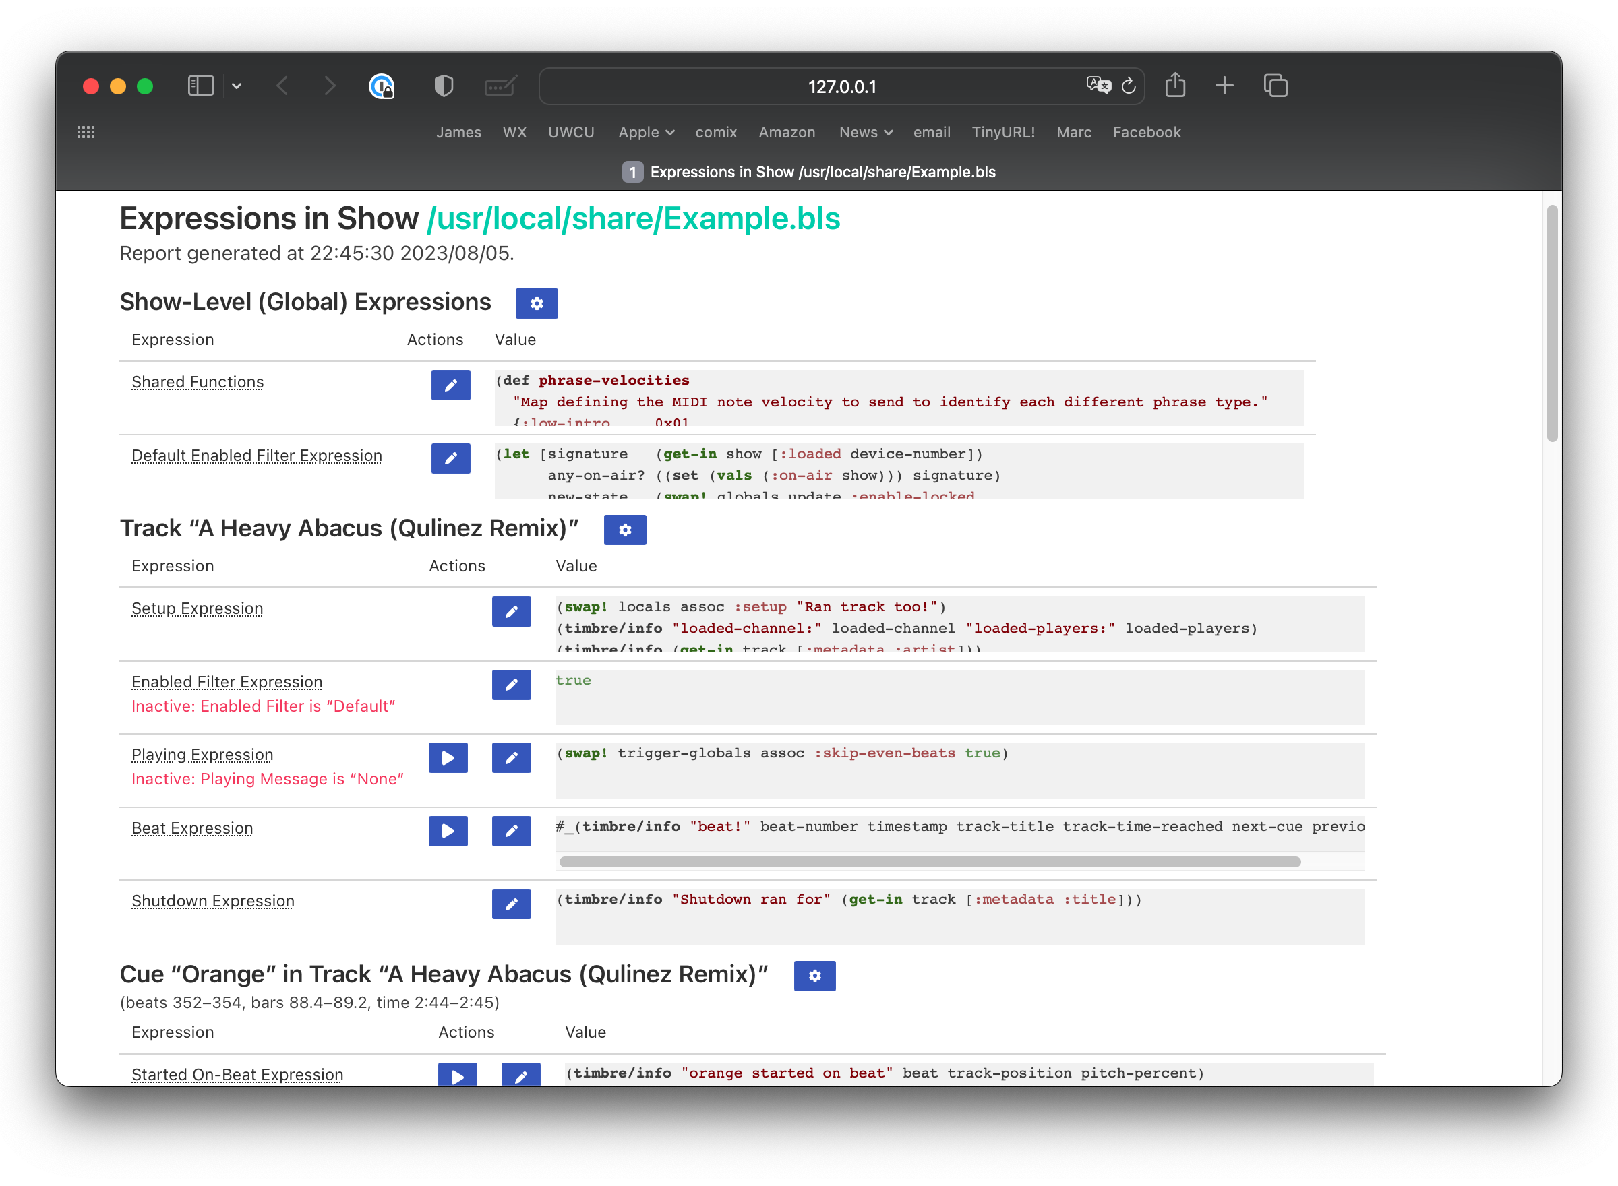This screenshot has width=1618, height=1186.
Task: Open the Share menu
Action: click(1175, 85)
